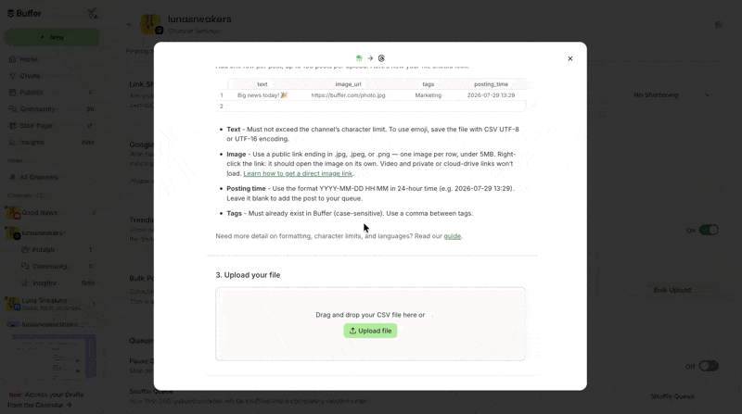Viewport: 742px width, 414px height.
Task: Click the top-right page settings icon
Action: [718, 25]
